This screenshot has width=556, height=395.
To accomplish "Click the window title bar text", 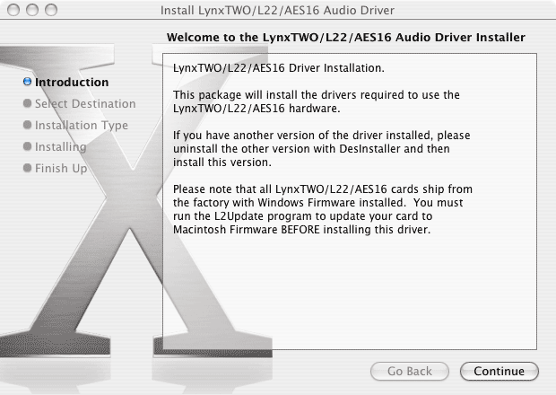I will point(276,11).
